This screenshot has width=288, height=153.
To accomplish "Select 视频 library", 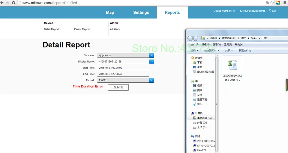I will [198, 86].
